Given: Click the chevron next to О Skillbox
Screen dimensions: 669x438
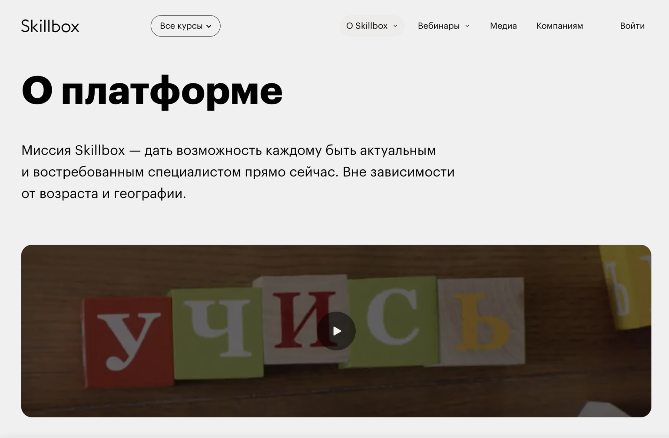Looking at the screenshot, I should [395, 26].
